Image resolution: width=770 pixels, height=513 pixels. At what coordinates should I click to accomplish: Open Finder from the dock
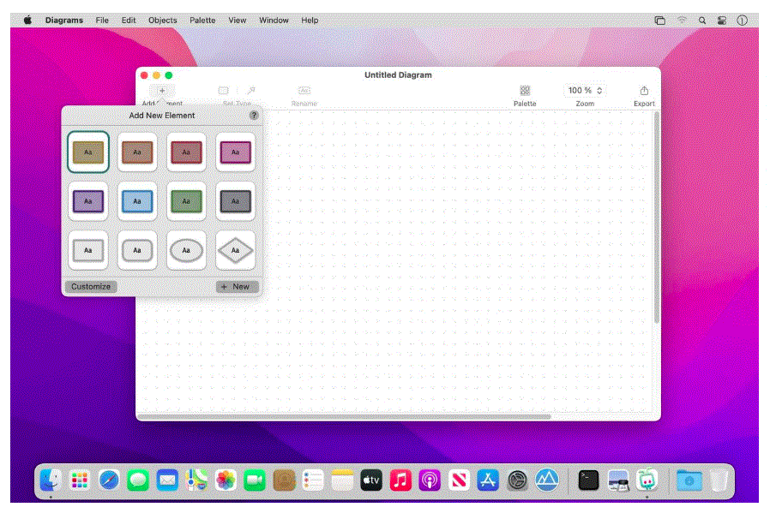point(51,480)
